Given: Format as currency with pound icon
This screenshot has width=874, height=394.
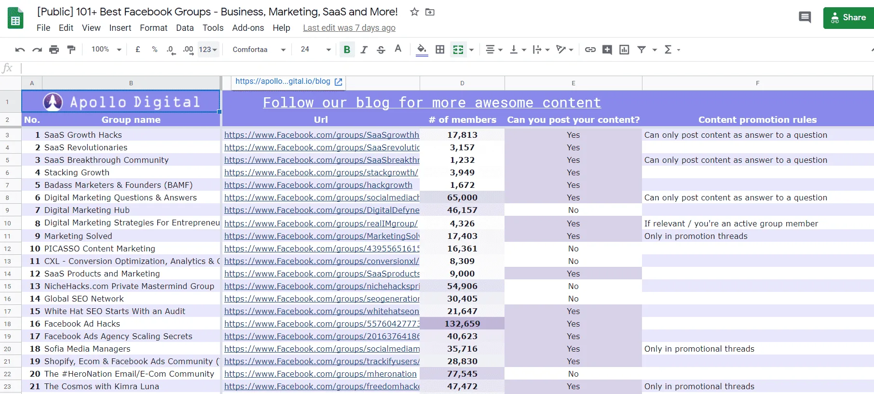Looking at the screenshot, I should [x=138, y=49].
